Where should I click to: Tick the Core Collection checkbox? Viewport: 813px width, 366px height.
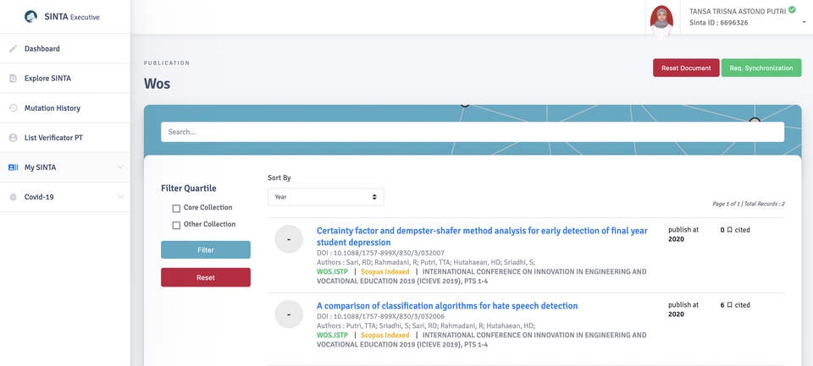(176, 208)
